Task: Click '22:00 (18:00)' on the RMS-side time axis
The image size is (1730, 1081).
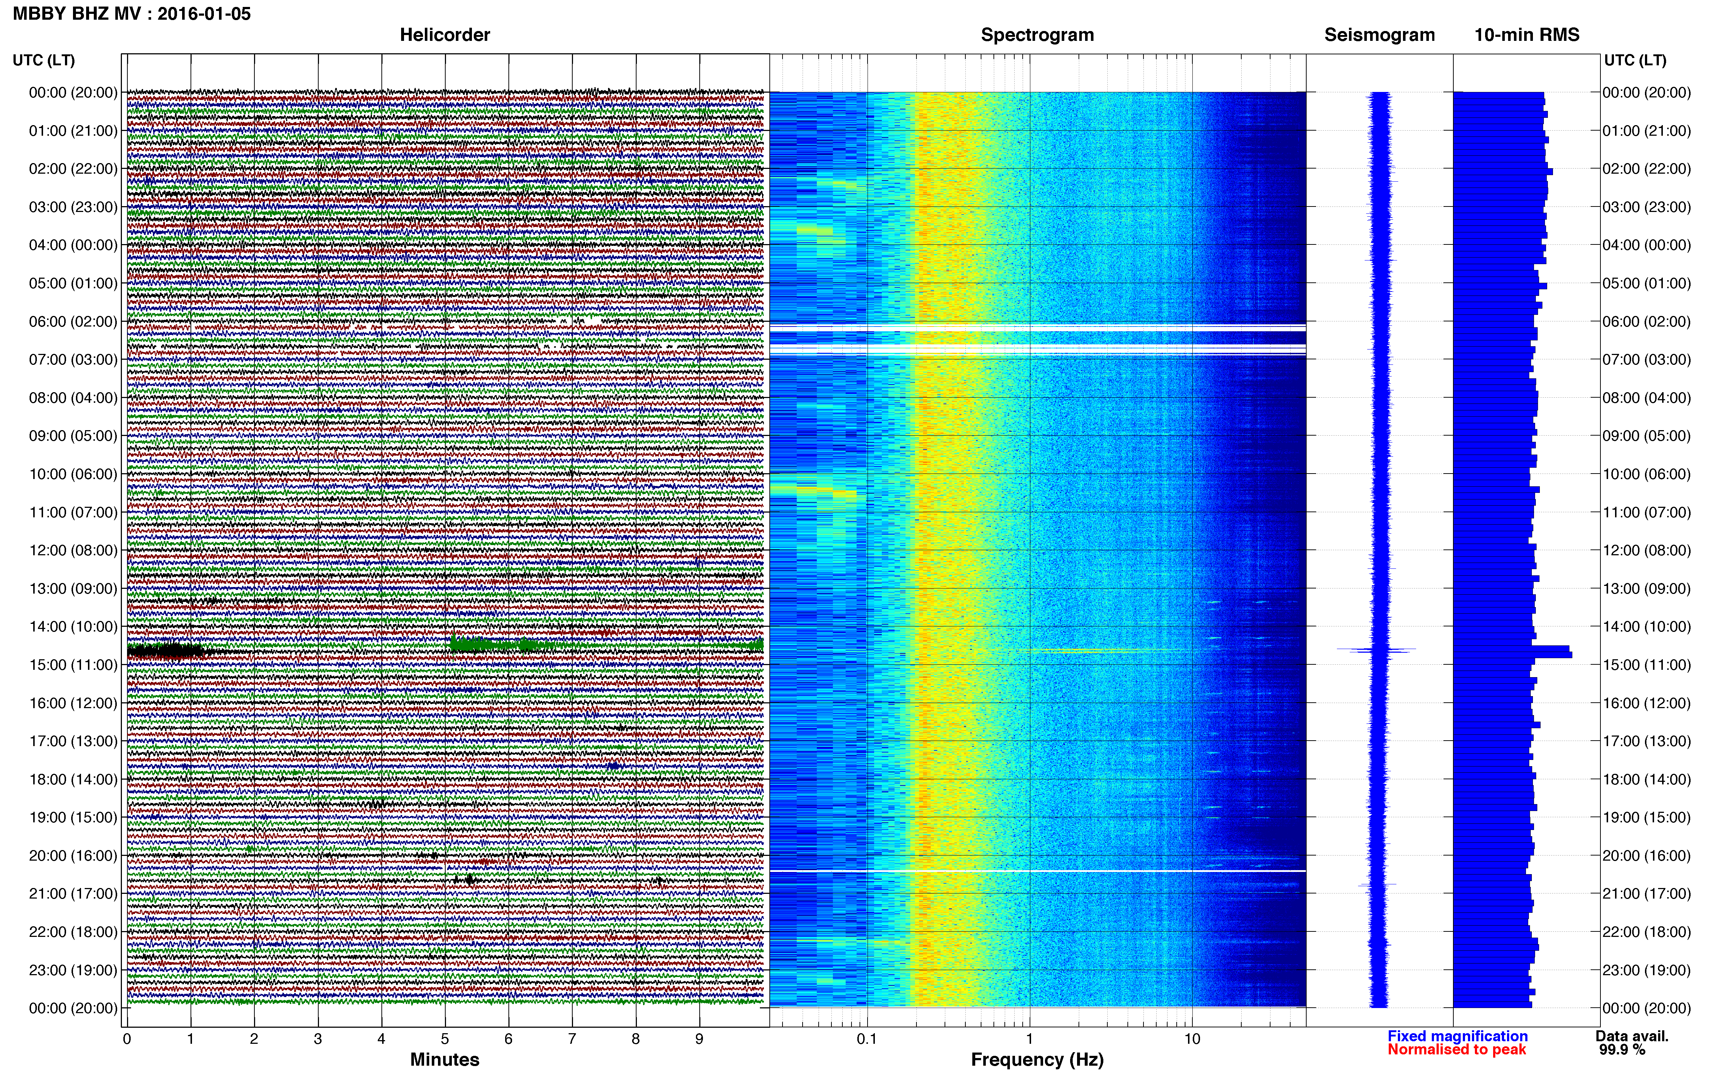Action: (x=1646, y=932)
